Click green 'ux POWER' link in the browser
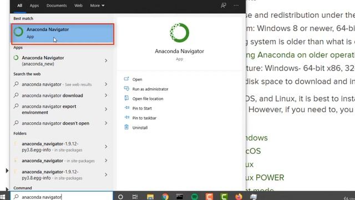 click(265, 178)
